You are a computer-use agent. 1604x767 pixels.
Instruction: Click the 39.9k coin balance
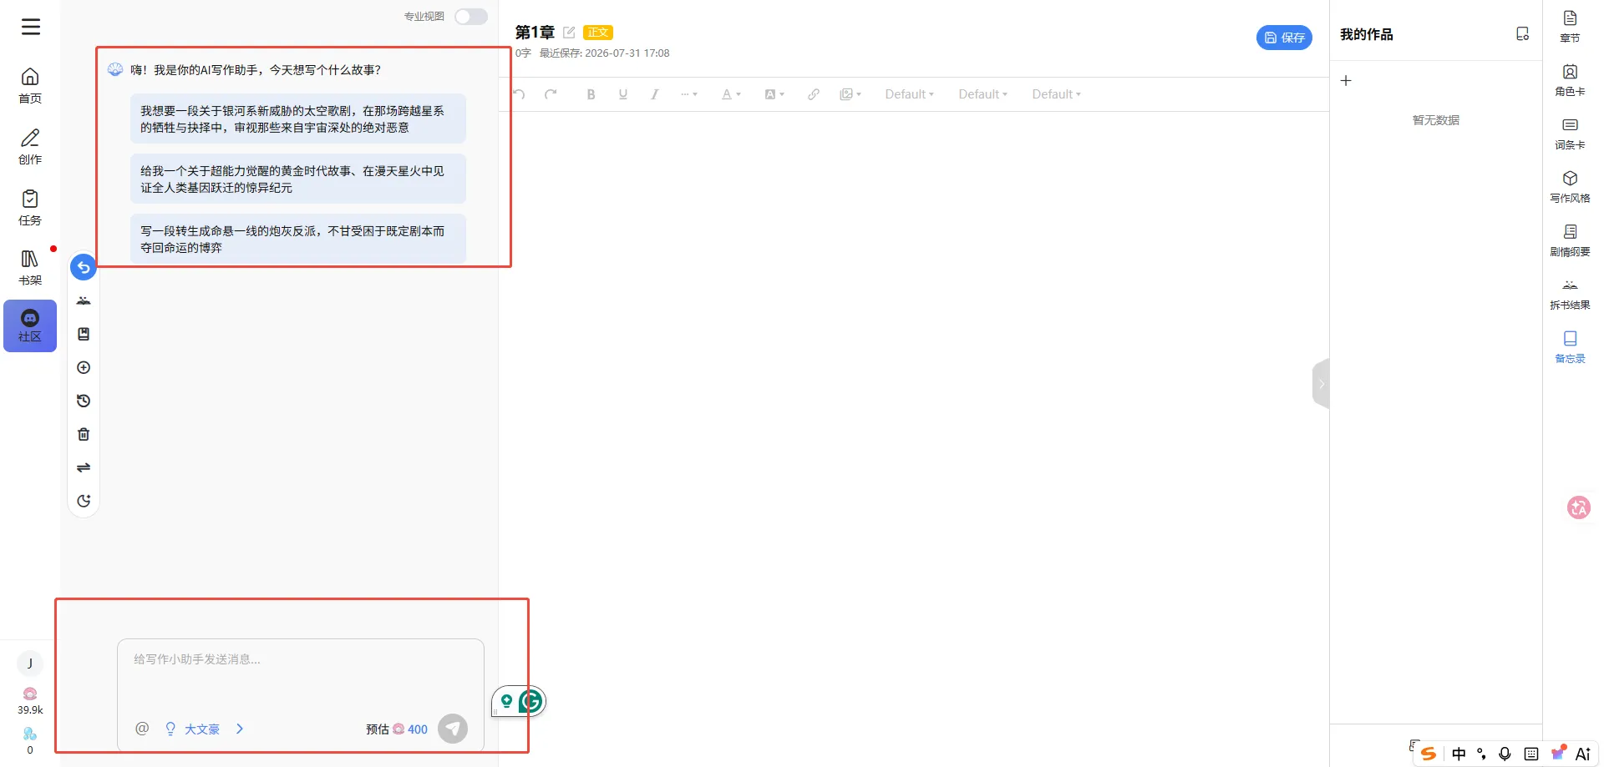[x=30, y=701]
